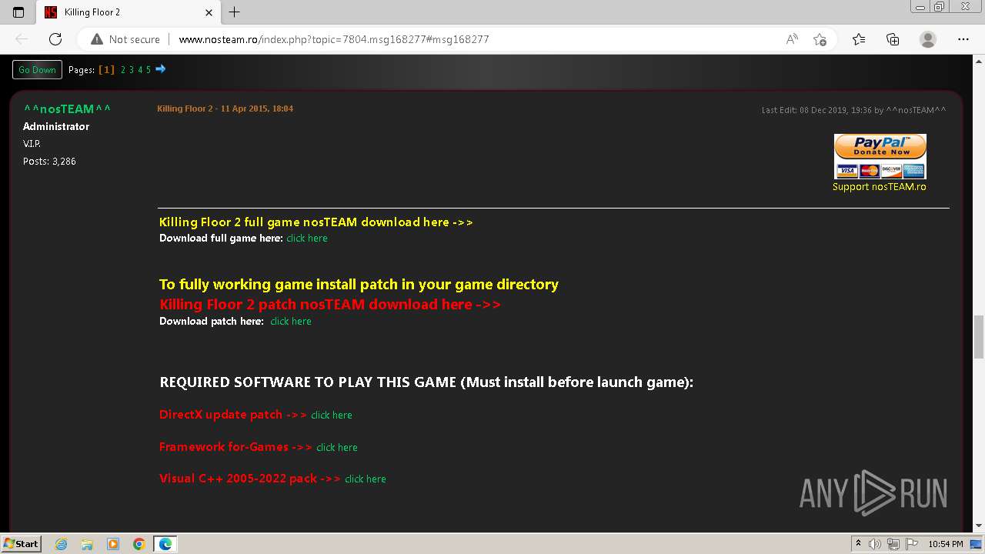
Task: Select the Microsoft Edge taskbar icon
Action: (165, 544)
